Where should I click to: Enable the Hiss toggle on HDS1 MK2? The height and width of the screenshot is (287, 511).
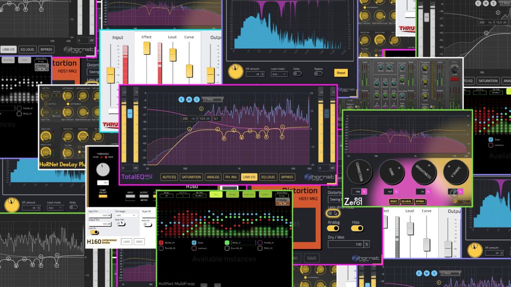pos(357,228)
